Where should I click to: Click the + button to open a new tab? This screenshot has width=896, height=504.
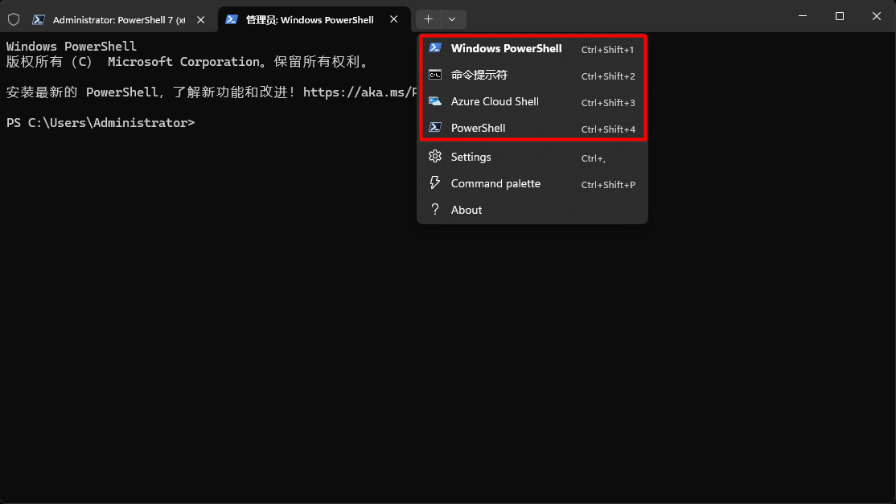point(428,18)
